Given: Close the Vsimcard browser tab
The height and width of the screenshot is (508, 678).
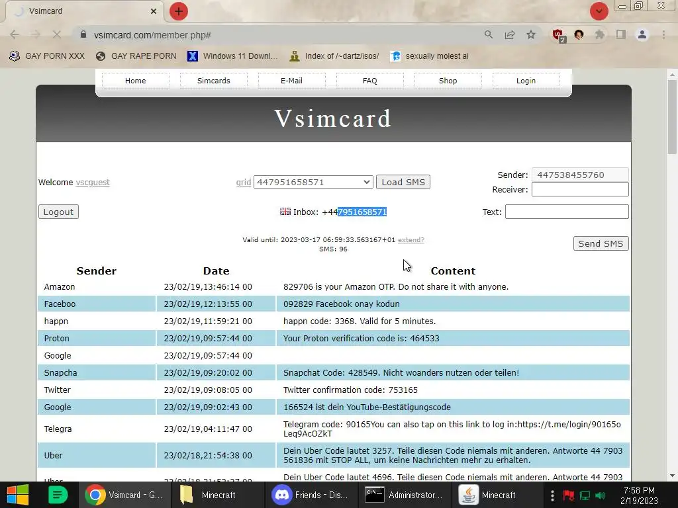Looking at the screenshot, I should pos(154,11).
